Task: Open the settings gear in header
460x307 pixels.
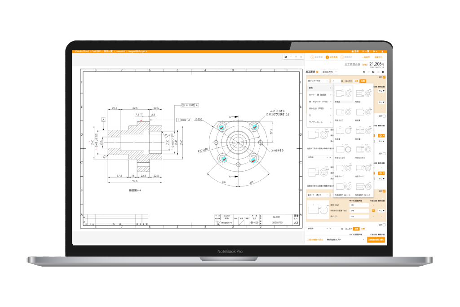Action: pyautogui.click(x=374, y=51)
